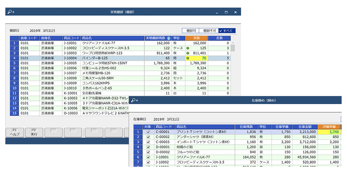Click the 在庫金額 column header
This screenshot has width=347, height=171.
click(x=305, y=127)
